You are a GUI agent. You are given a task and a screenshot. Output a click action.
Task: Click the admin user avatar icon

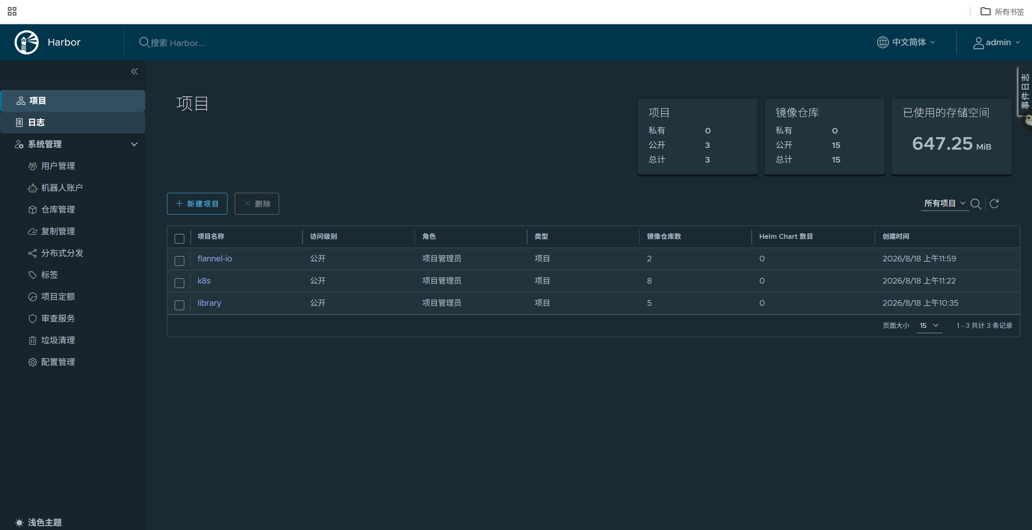pos(978,43)
